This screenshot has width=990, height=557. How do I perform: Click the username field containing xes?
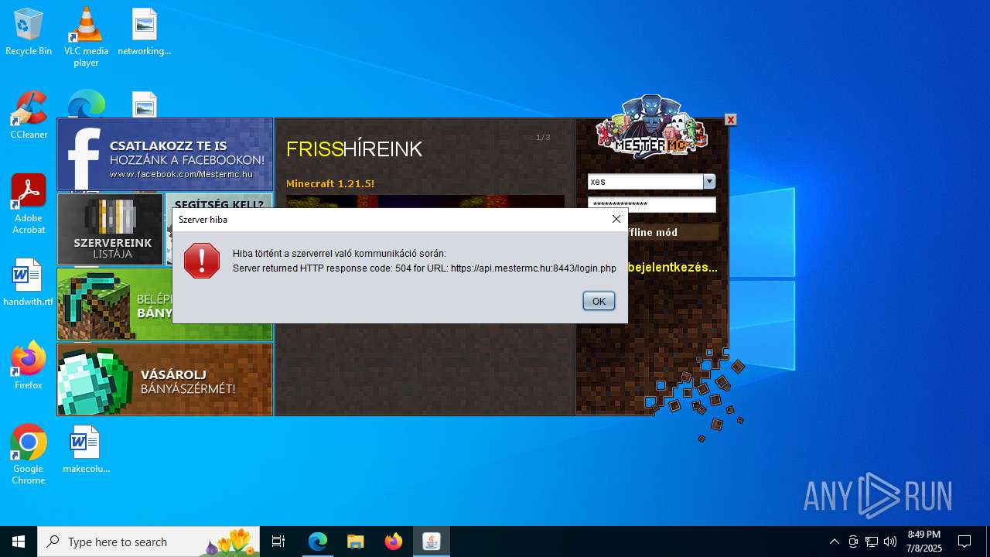(x=645, y=182)
